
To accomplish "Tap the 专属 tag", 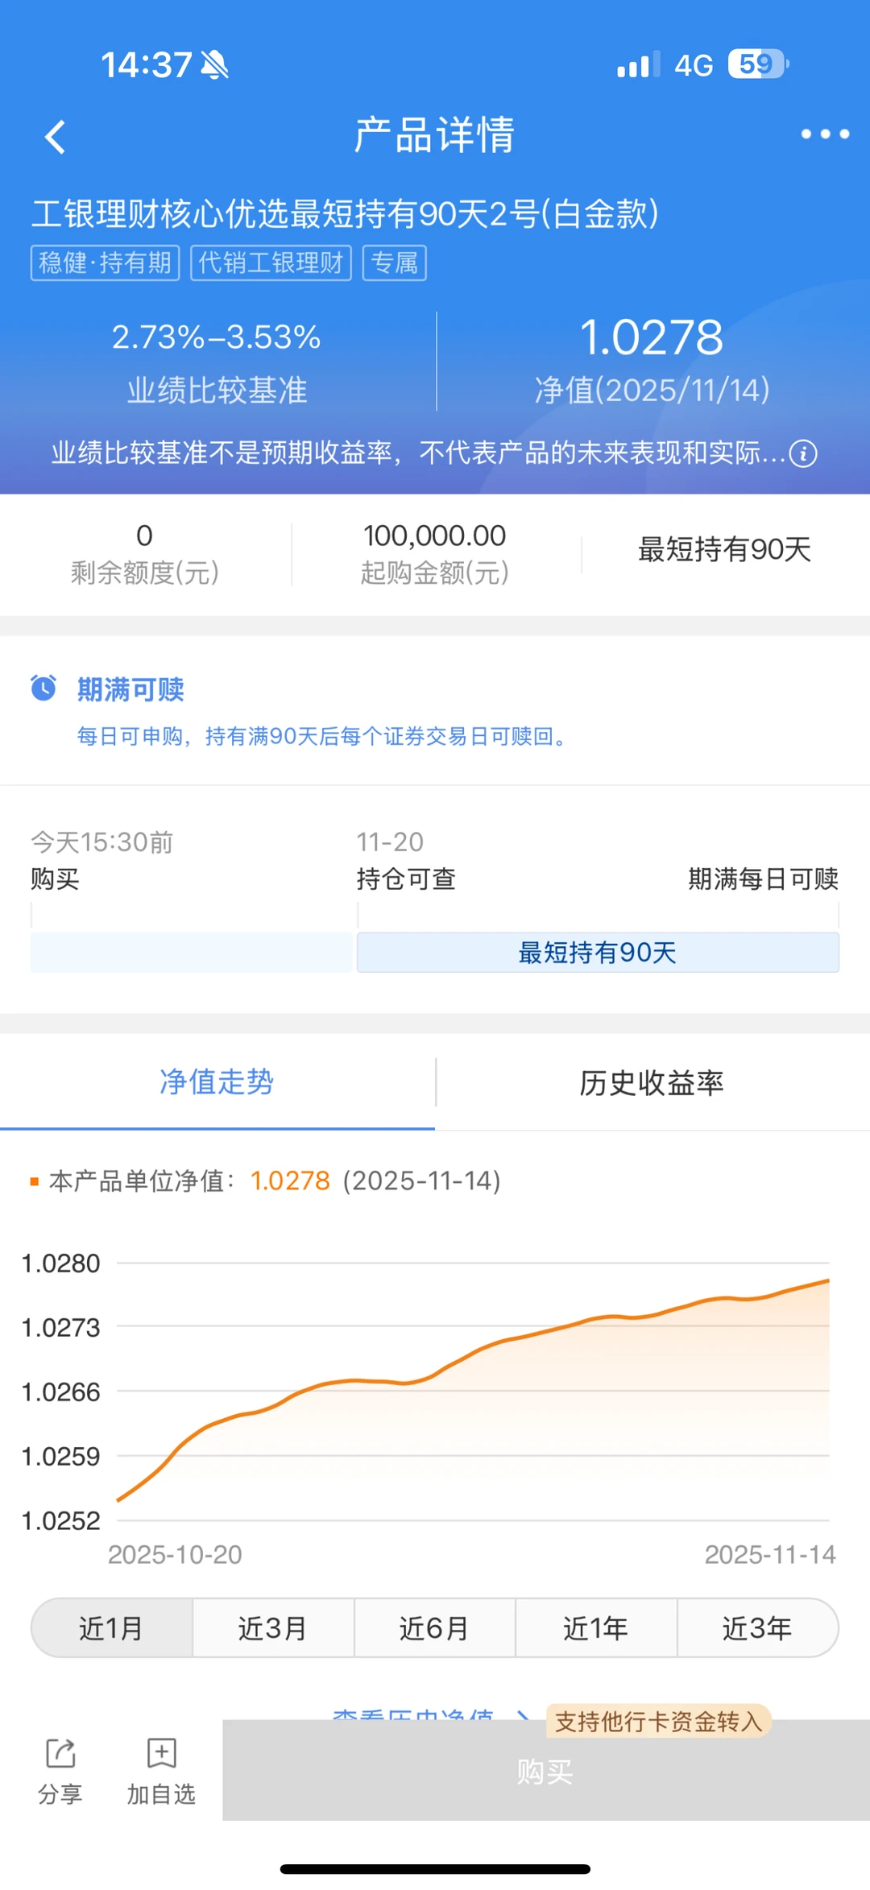I will coord(394,263).
